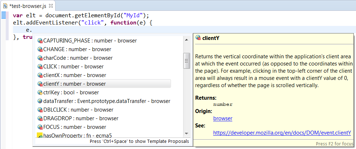Switch to the *test-browser.js editor tab
The image size is (356, 149).
[28, 6]
